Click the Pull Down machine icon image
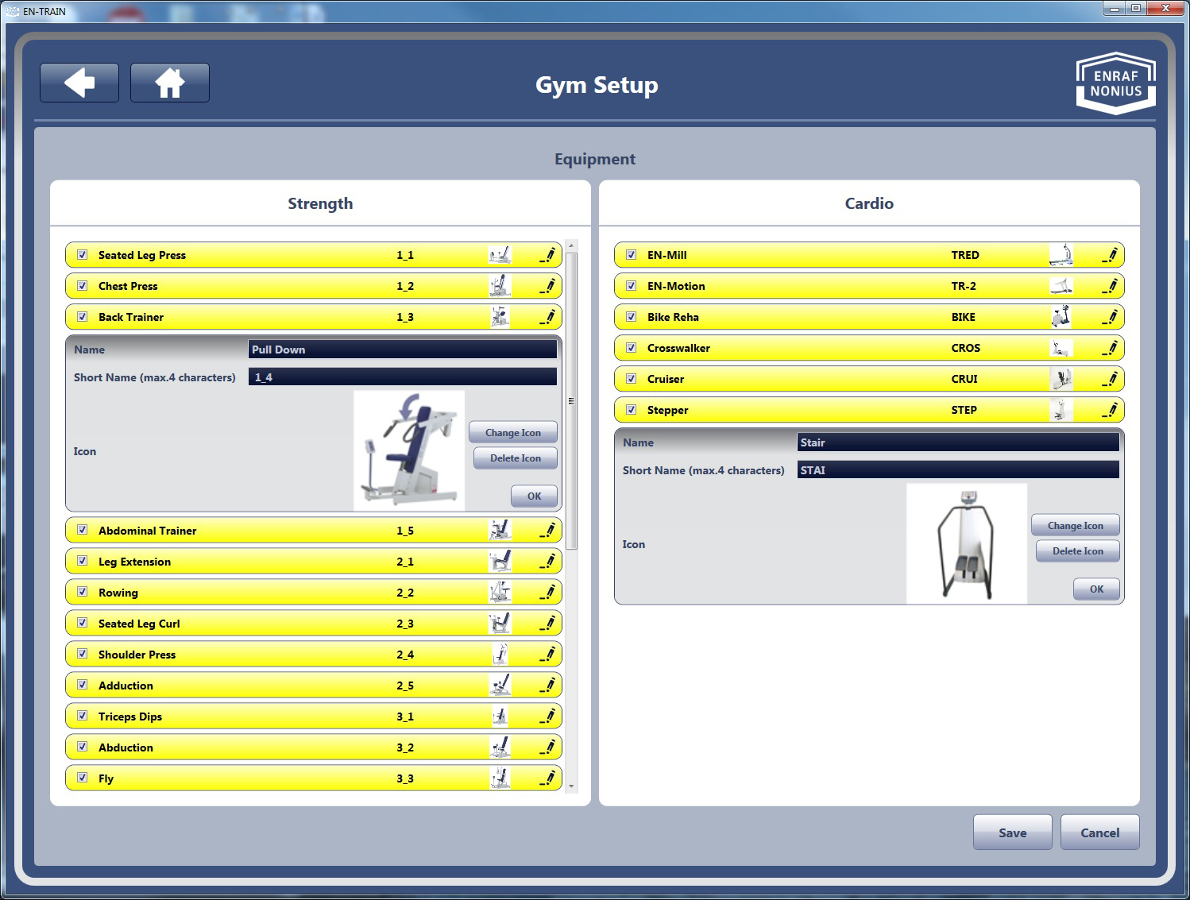Screen dimensions: 1190x900 (x=409, y=450)
